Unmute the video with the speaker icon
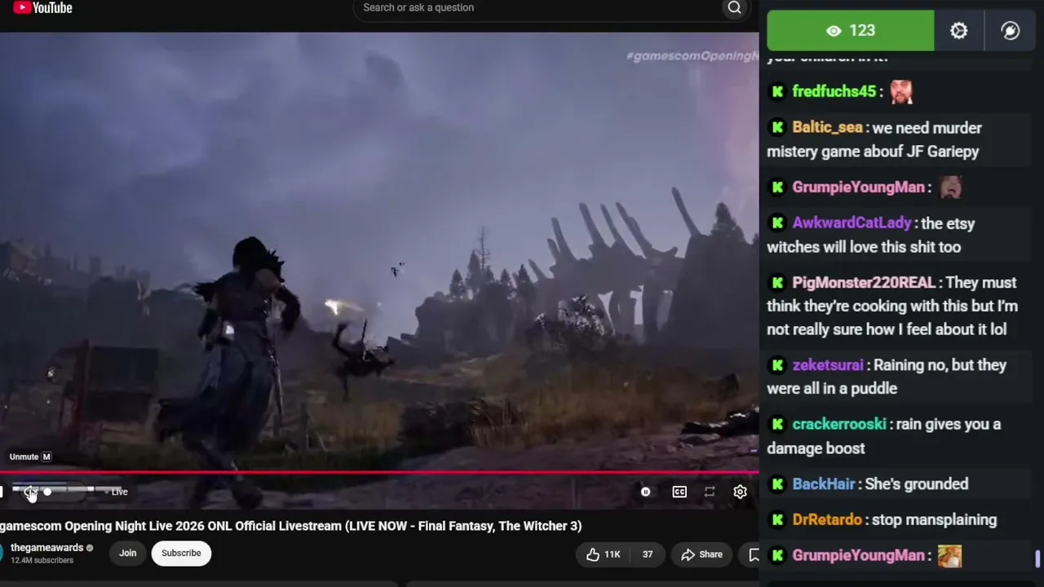The width and height of the screenshot is (1044, 587). point(30,492)
